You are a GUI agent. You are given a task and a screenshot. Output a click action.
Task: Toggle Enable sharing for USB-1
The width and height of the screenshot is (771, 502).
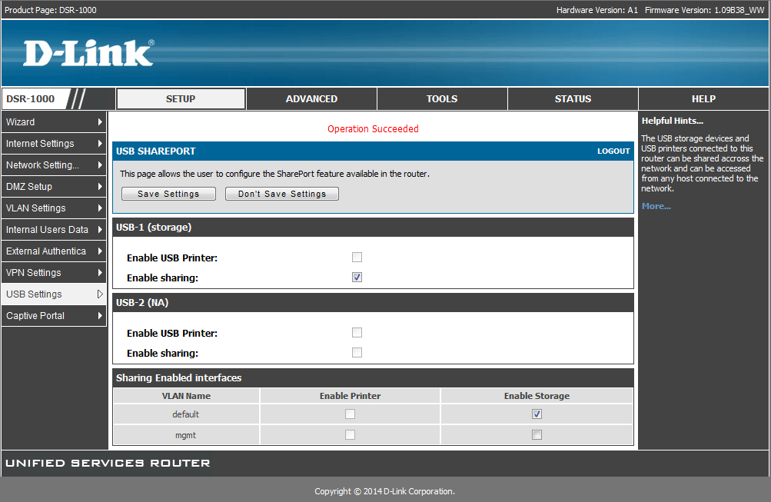357,278
